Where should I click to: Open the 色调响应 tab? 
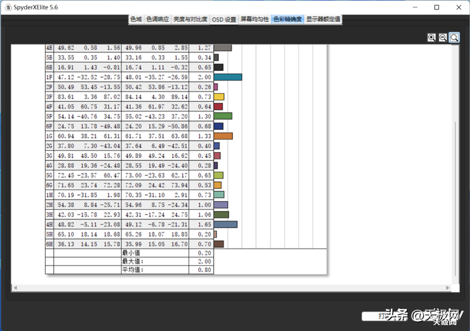click(x=158, y=19)
